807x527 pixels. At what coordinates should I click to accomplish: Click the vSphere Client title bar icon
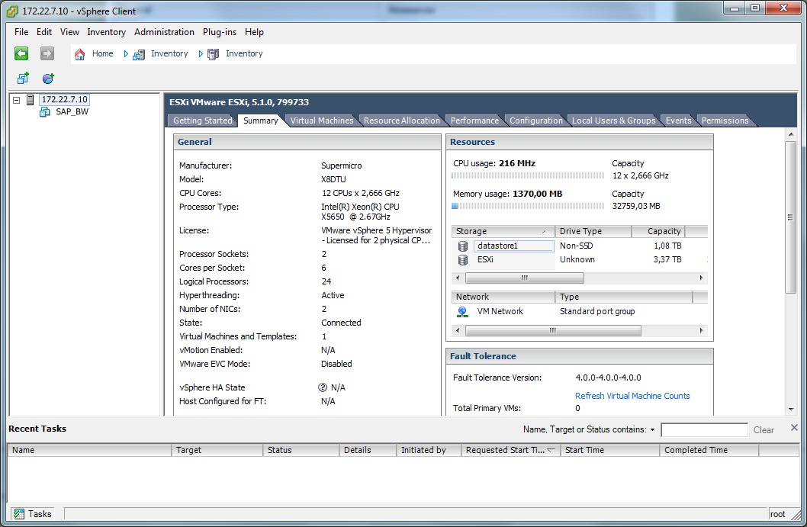pos(12,11)
